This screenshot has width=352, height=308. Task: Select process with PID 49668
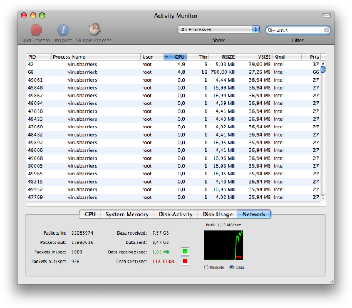point(173,158)
